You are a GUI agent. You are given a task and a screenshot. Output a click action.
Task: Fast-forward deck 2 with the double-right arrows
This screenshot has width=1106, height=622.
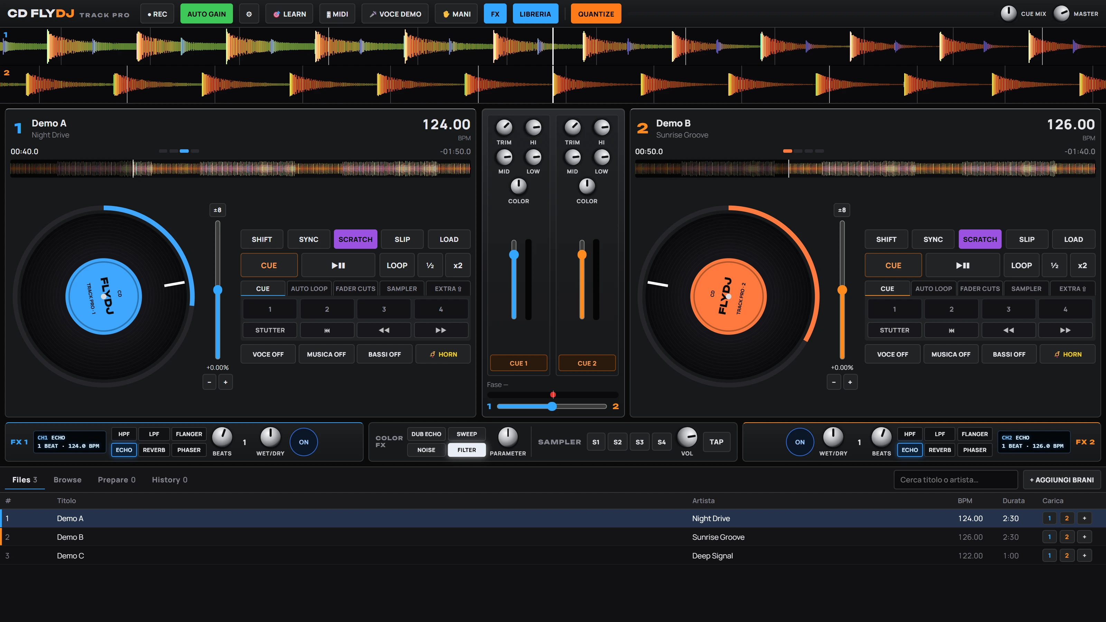[x=1065, y=330]
